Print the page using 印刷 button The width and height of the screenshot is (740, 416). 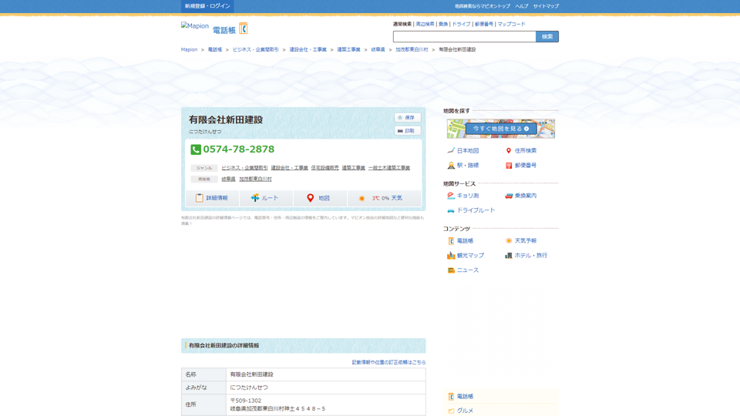click(407, 131)
